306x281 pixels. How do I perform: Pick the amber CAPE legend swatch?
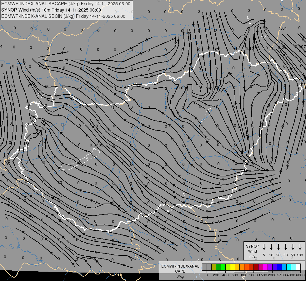237,267
